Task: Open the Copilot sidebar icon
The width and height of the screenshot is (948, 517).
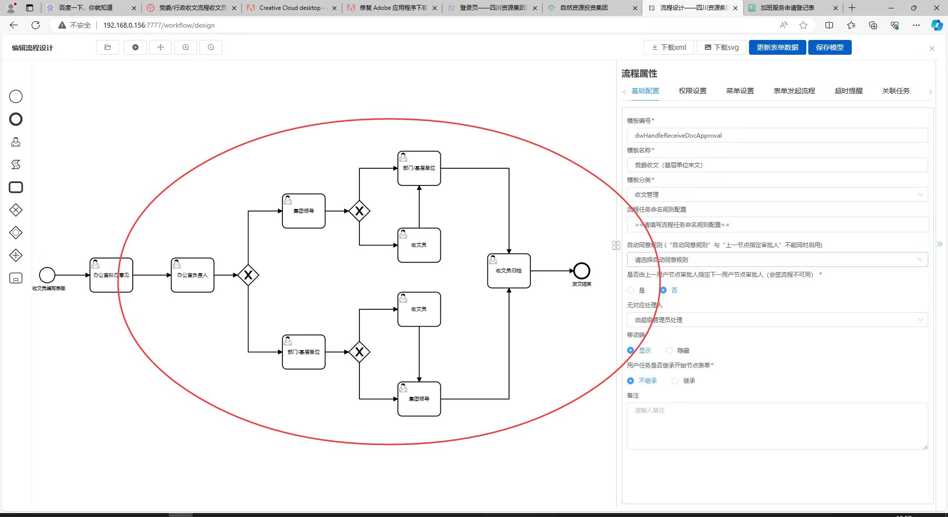Action: point(937,25)
